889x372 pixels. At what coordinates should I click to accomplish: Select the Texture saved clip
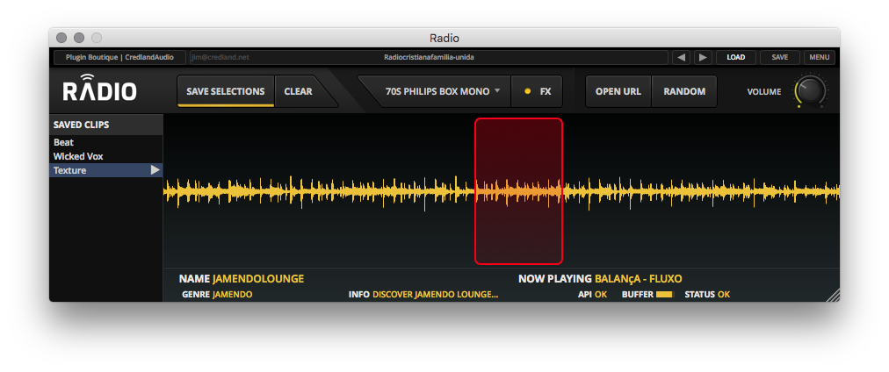(x=106, y=170)
